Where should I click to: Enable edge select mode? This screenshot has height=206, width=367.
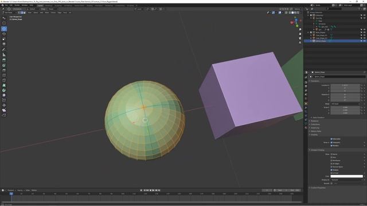22,13
